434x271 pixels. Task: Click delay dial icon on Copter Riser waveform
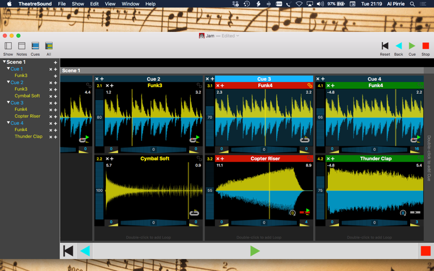292,213
